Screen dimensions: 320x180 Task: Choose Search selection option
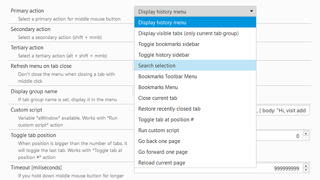pyautogui.click(x=195, y=66)
